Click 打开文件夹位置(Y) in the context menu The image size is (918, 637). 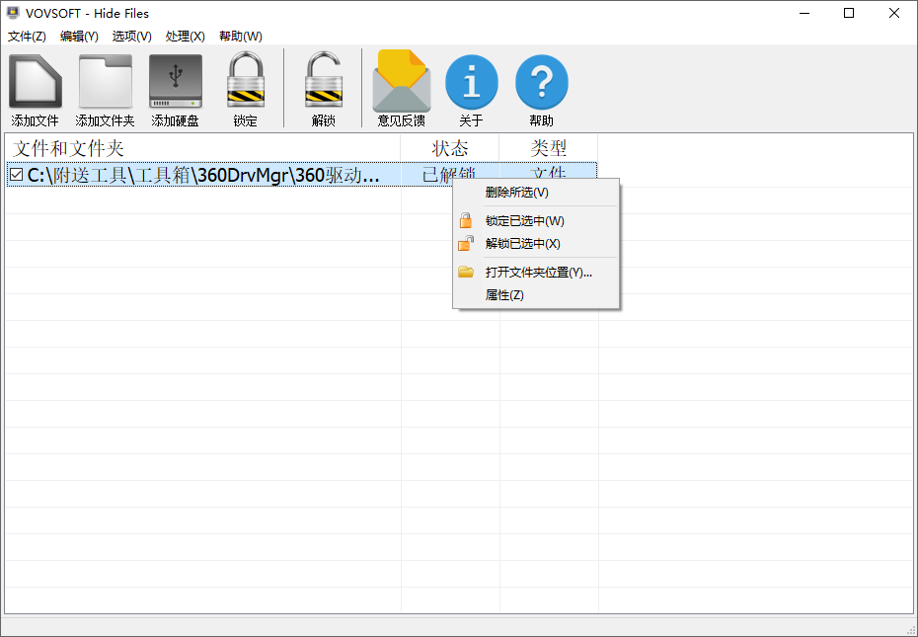537,271
